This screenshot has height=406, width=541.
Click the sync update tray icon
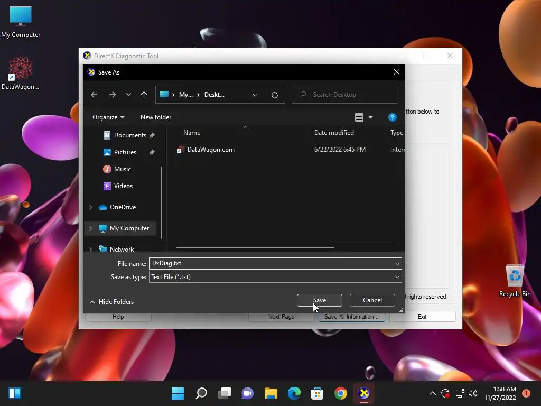pos(445,393)
